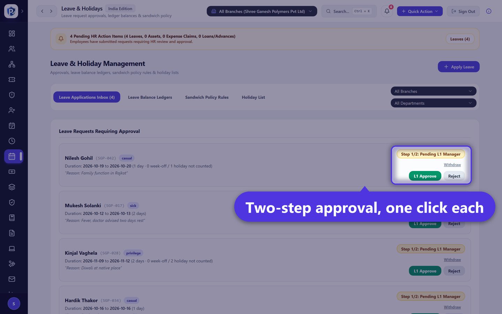This screenshot has height=314, width=502.
Task: Click the casual tag beside Hardik Thakor
Action: coord(132,300)
